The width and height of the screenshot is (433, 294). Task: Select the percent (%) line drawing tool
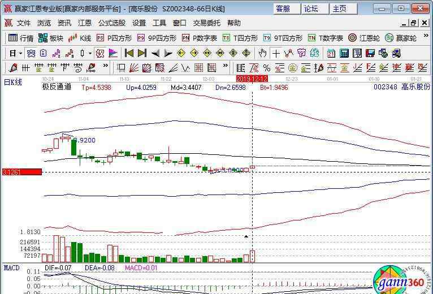(267, 68)
